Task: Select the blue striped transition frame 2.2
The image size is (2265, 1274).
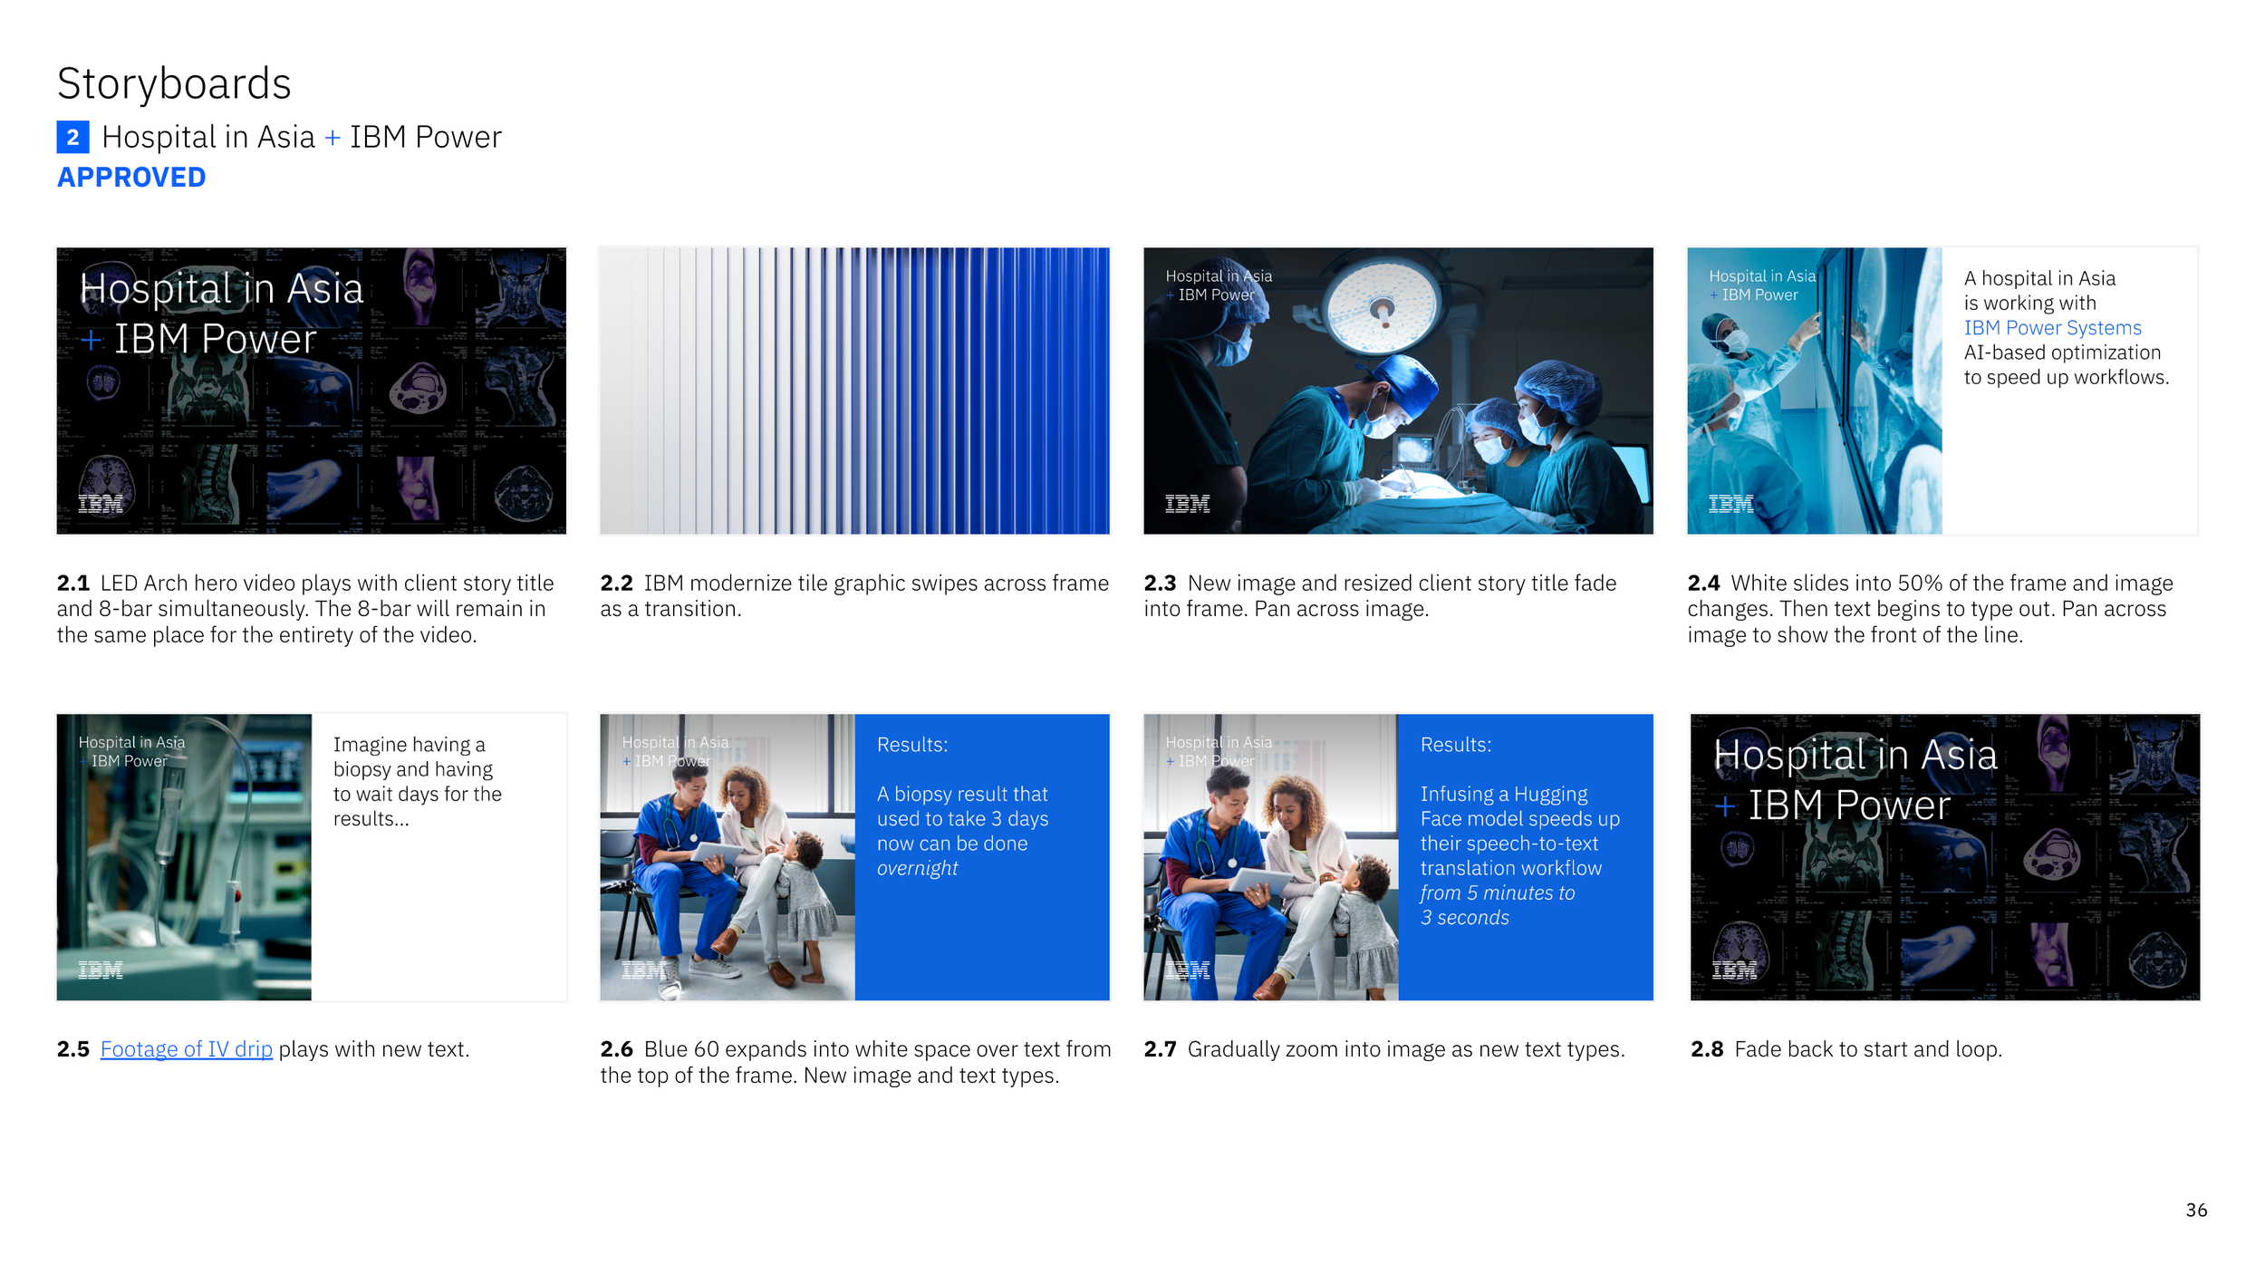Action: (x=854, y=391)
